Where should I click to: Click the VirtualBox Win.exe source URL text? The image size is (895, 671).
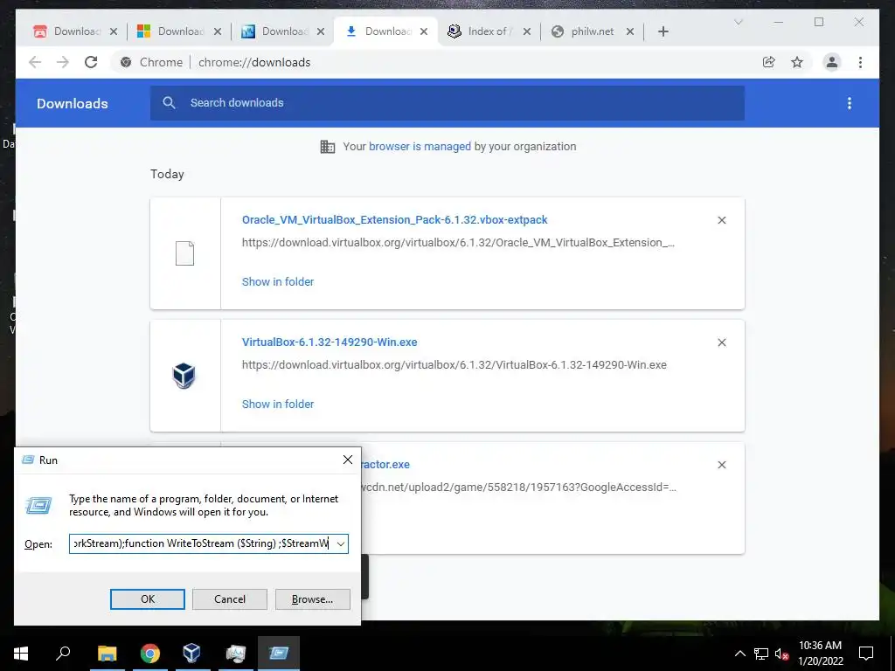[454, 364]
